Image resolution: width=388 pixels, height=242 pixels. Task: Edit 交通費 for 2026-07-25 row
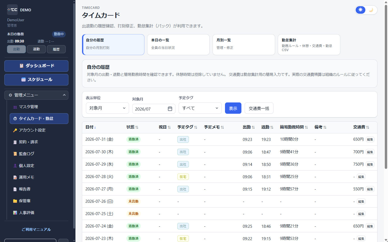361,214
